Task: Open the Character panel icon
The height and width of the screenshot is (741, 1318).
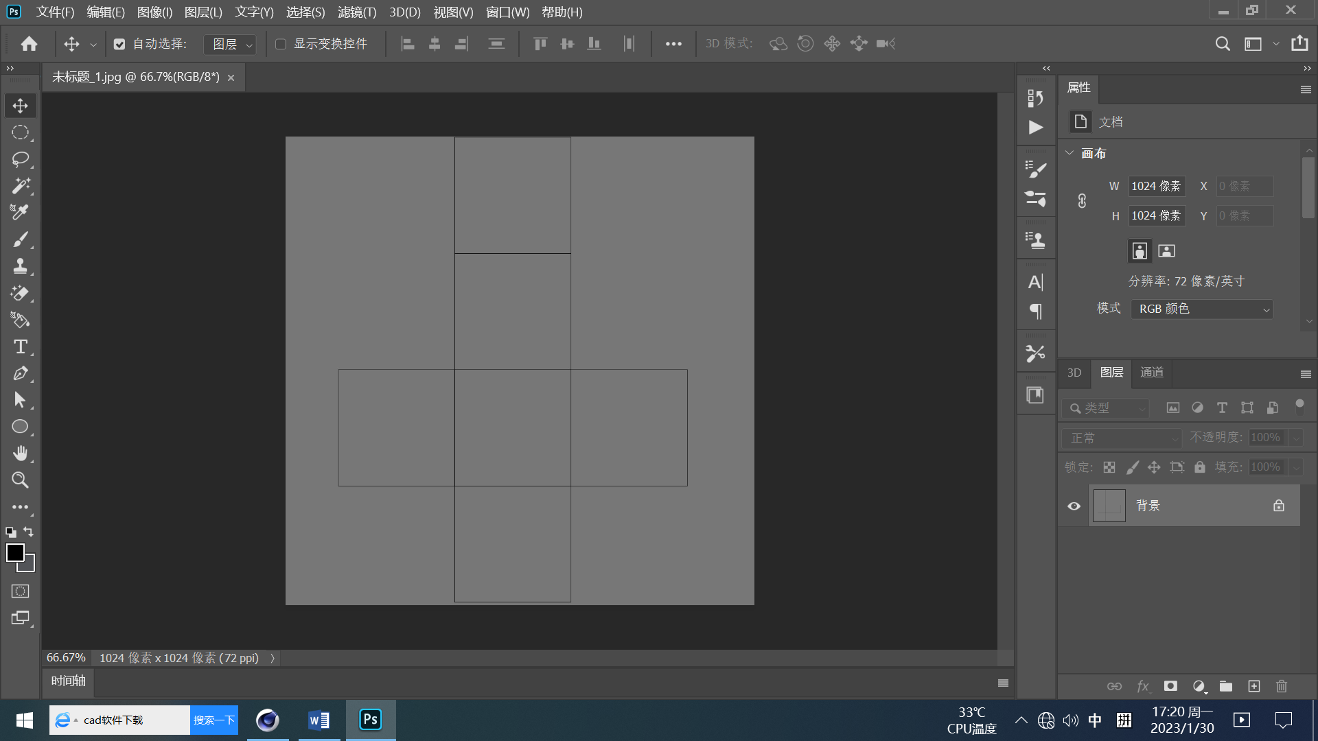Action: pos(1035,282)
